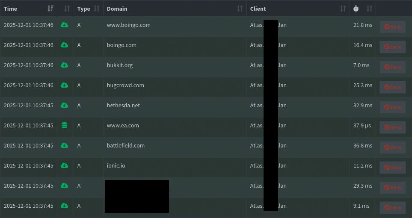Click the stopwatch reply-time column icon
This screenshot has height=218, width=412.
(x=356, y=9)
